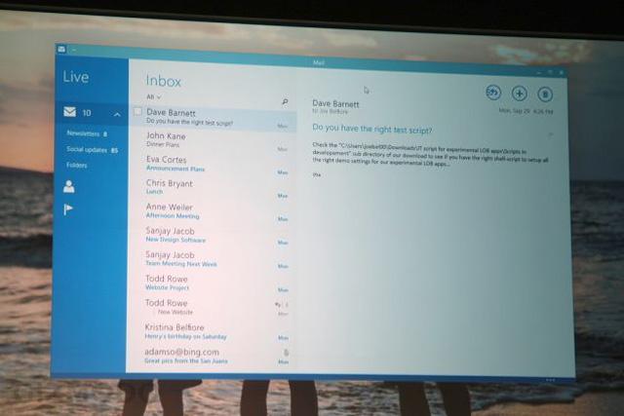Click the subject Do you have the right test script? in reading pane

pos(372,129)
